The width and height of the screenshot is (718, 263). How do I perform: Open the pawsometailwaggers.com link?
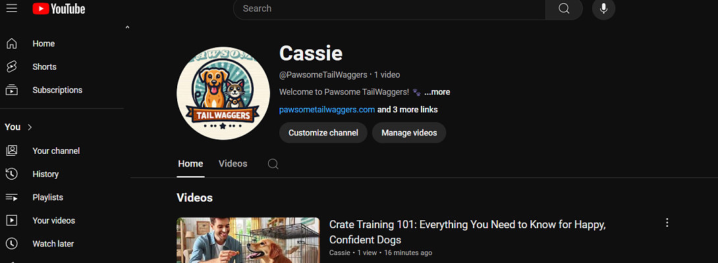pyautogui.click(x=327, y=110)
